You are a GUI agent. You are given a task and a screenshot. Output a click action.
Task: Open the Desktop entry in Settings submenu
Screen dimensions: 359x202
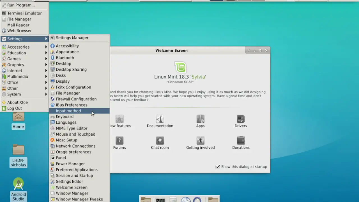point(79,63)
